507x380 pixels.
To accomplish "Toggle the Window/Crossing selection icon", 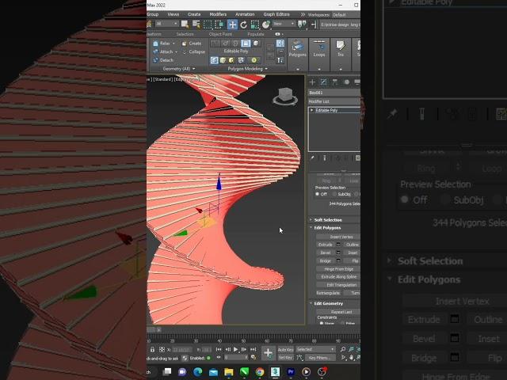I will click(x=219, y=25).
